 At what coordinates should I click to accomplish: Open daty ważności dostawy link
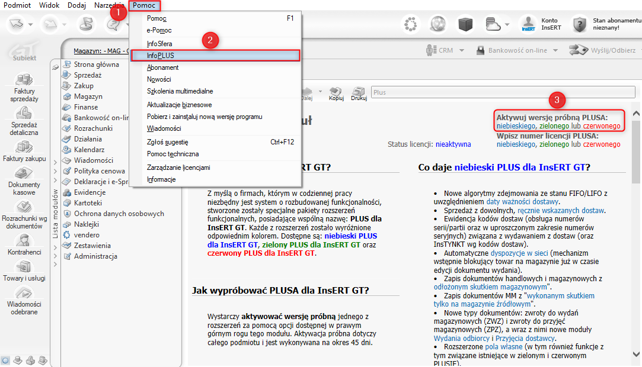coord(522,201)
